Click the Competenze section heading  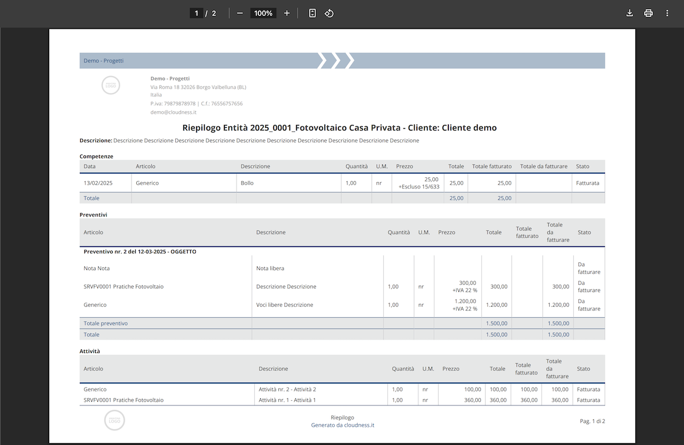coord(96,156)
